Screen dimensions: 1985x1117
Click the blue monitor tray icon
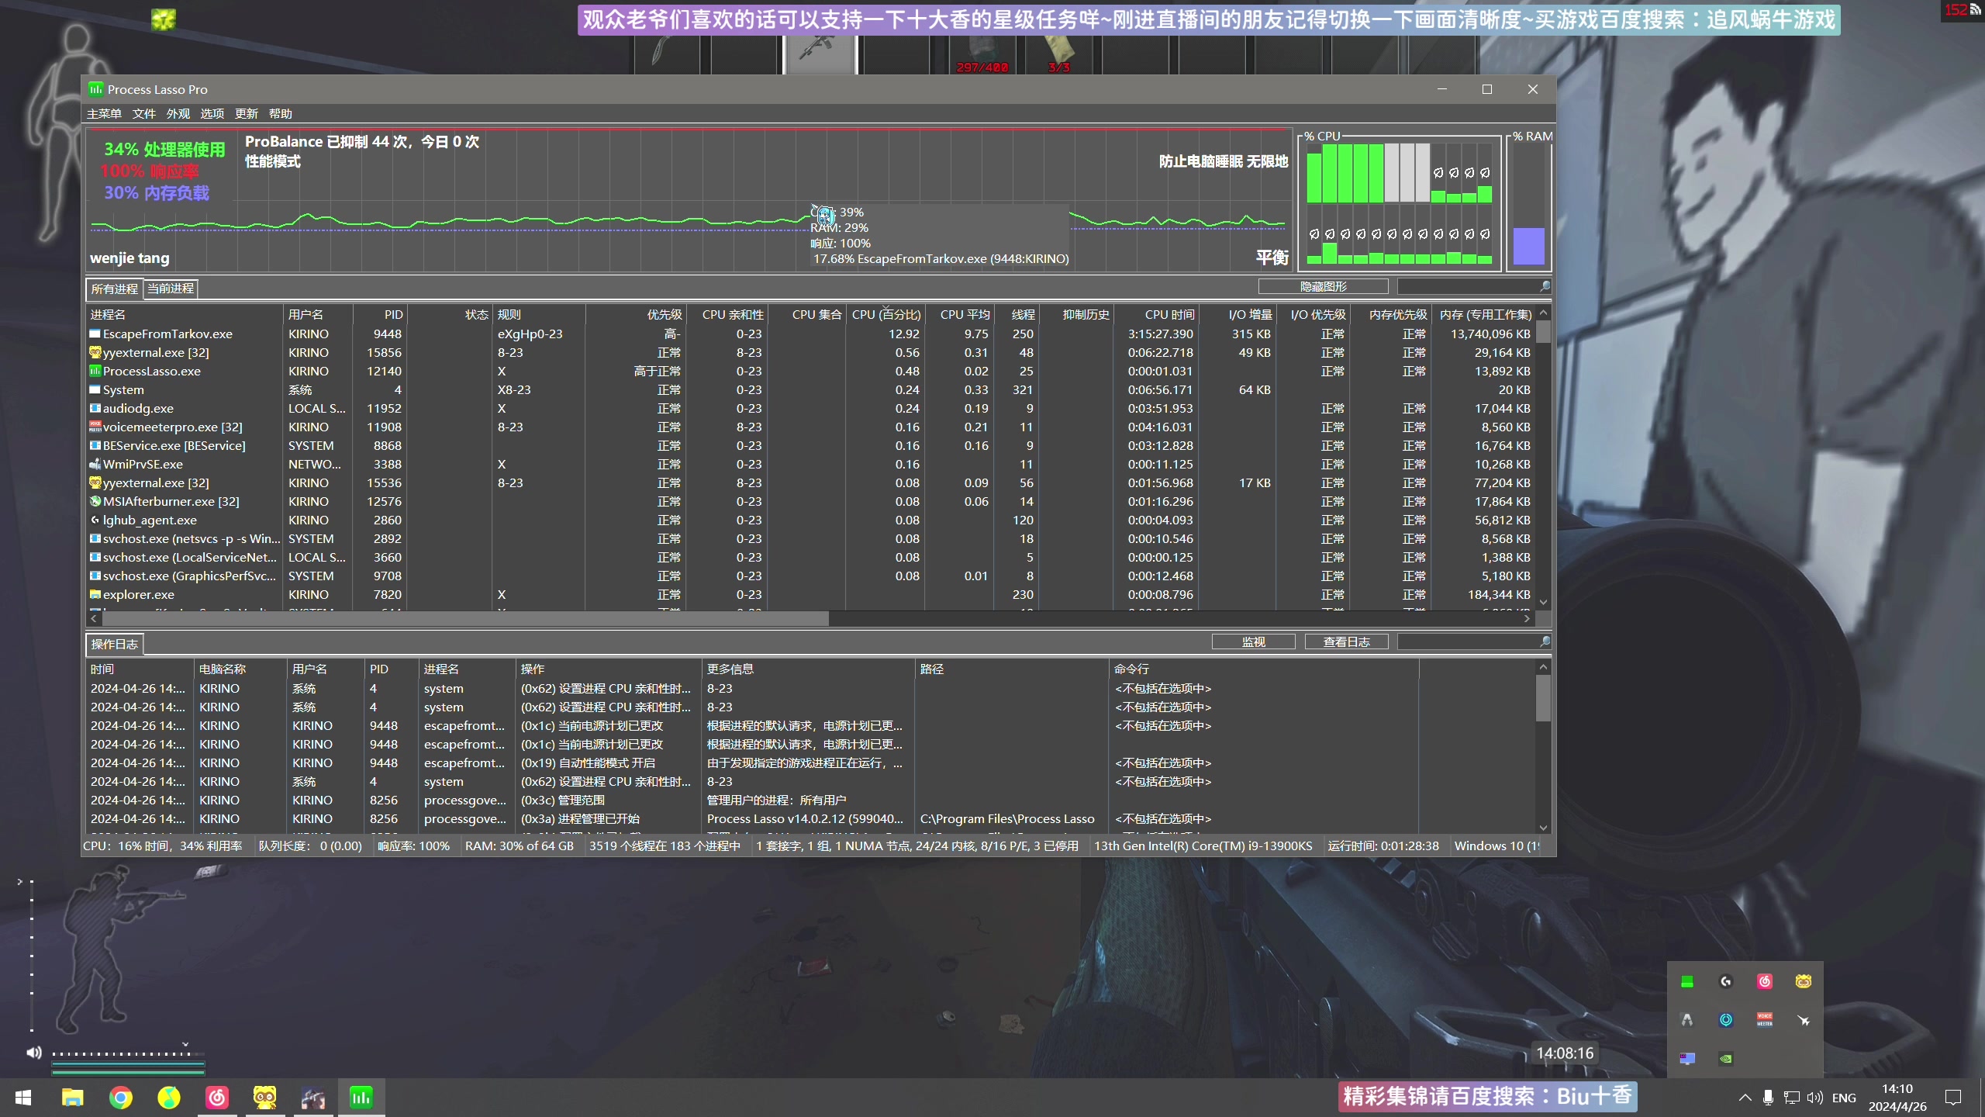pyautogui.click(x=1686, y=1059)
